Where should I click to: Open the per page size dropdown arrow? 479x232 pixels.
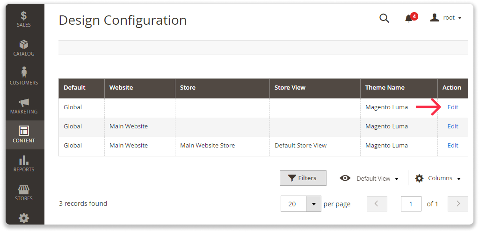pyautogui.click(x=313, y=204)
